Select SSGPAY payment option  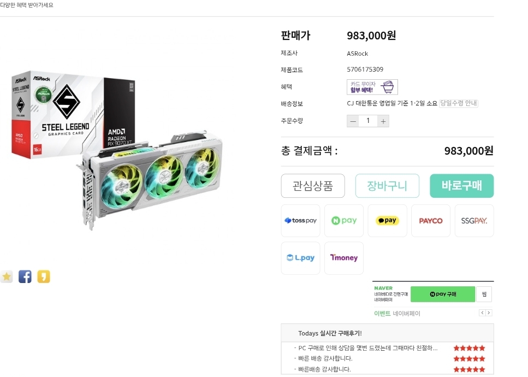[474, 221]
